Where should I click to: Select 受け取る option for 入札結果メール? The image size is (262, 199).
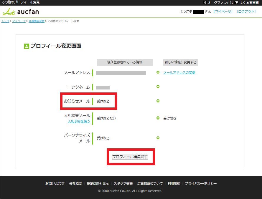point(169,118)
